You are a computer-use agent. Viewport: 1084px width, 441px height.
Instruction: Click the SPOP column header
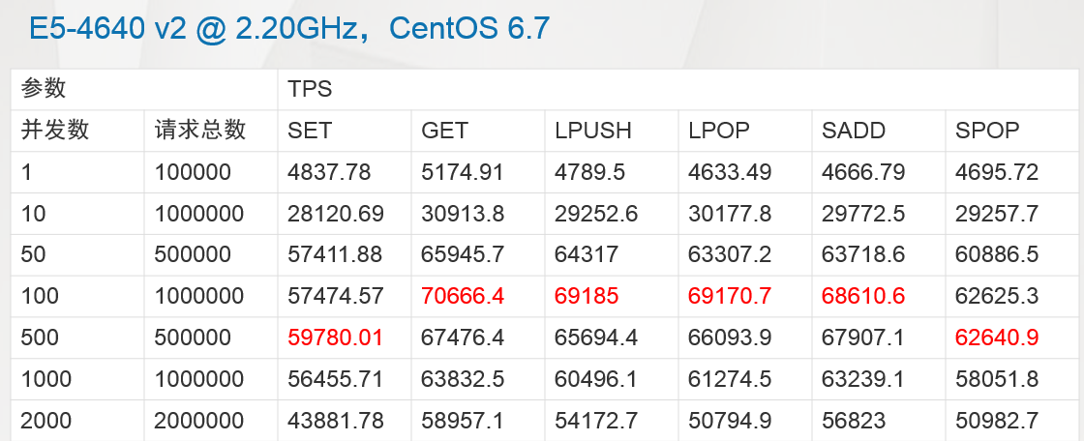click(x=987, y=131)
